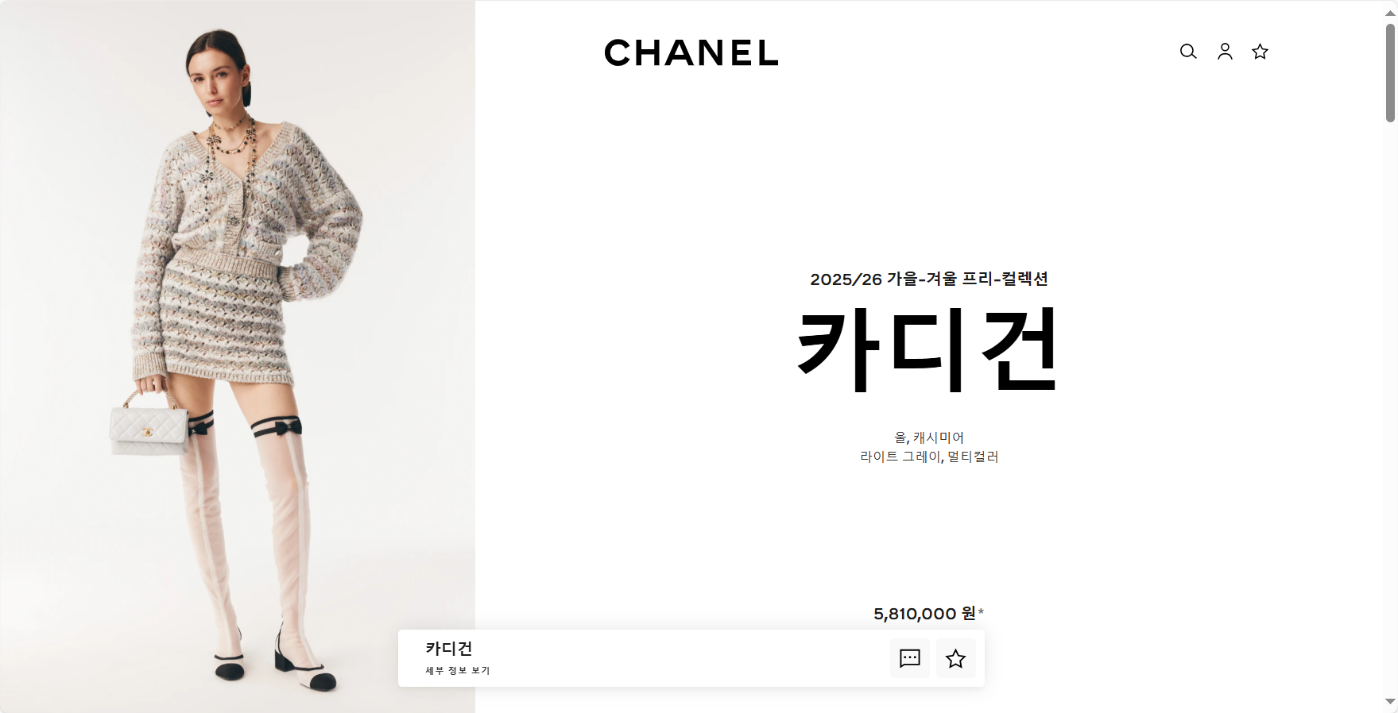
Task: Go to homepage via CHANEL logo
Action: [x=691, y=52]
